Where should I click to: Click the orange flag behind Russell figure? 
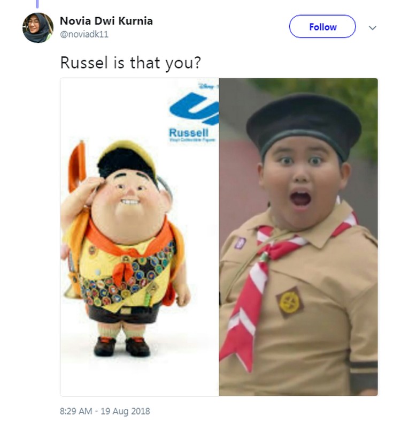coord(77,167)
